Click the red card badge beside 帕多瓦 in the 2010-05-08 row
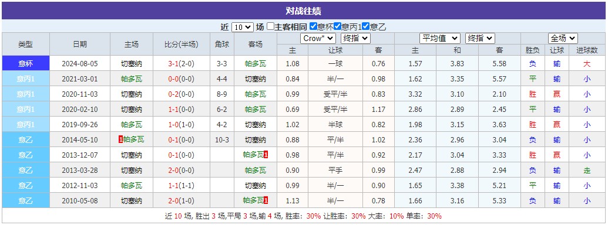 266,200
